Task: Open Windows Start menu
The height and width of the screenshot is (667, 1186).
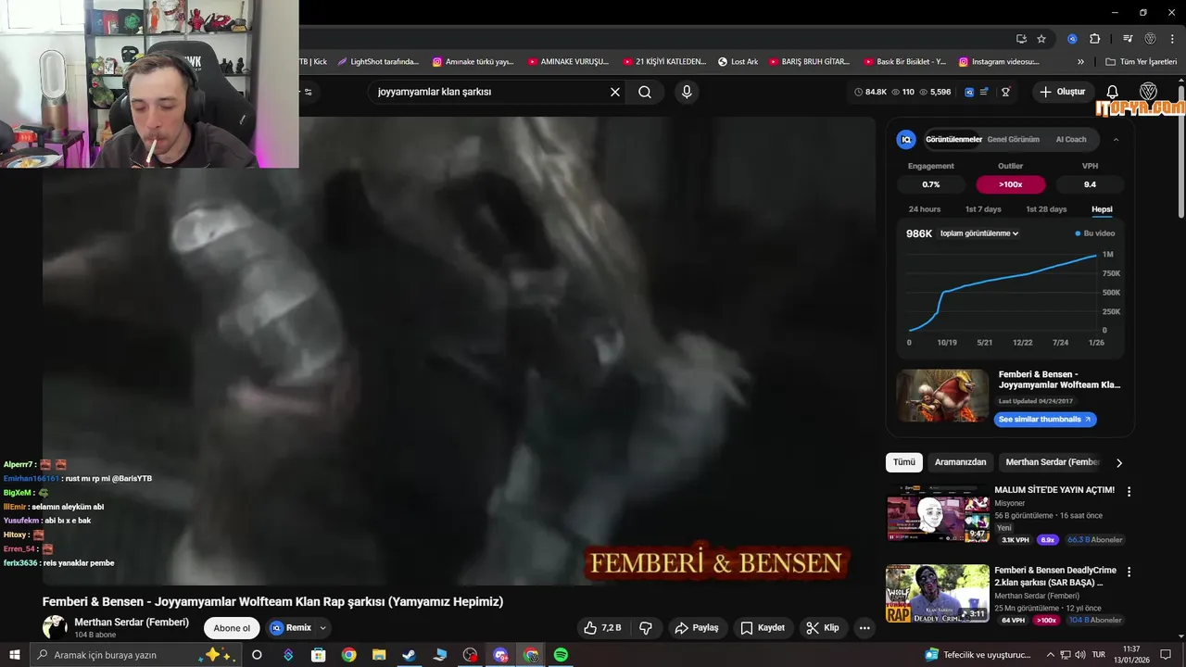Action: point(14,655)
